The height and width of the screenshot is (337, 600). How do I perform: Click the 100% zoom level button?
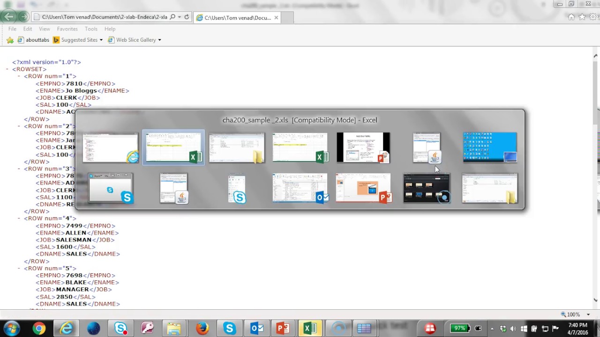point(570,315)
